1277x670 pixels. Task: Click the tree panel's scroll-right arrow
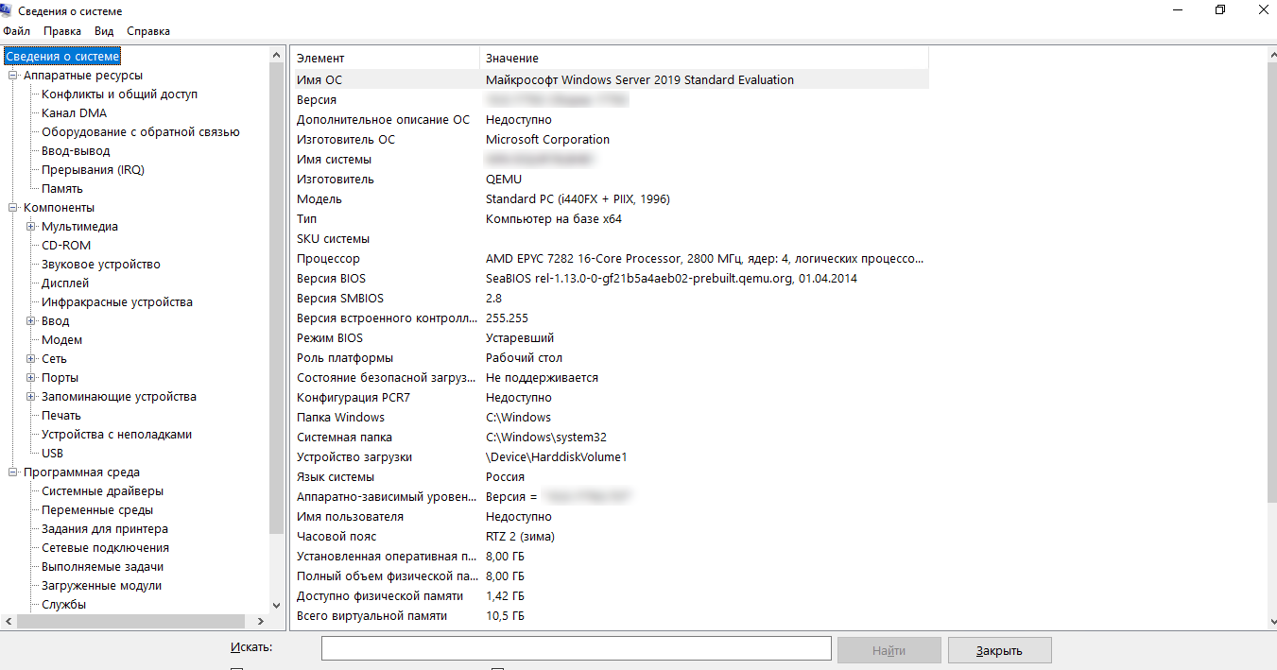coord(262,622)
